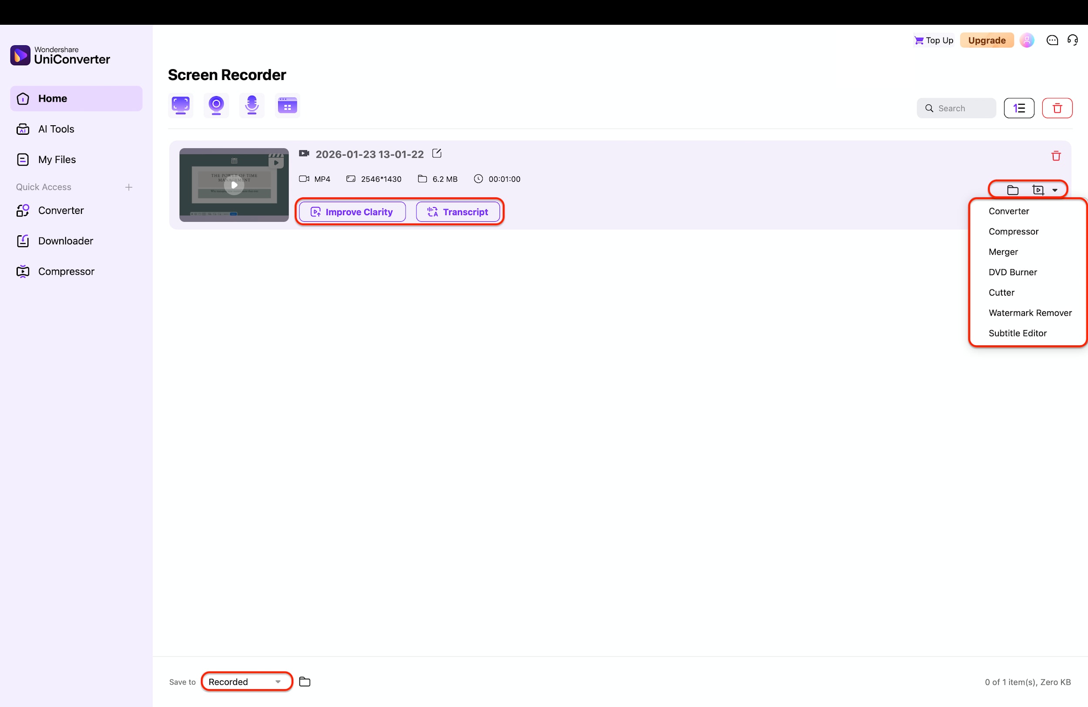The image size is (1088, 707).
Task: Select the microphone audio recorder icon
Action: tap(252, 105)
